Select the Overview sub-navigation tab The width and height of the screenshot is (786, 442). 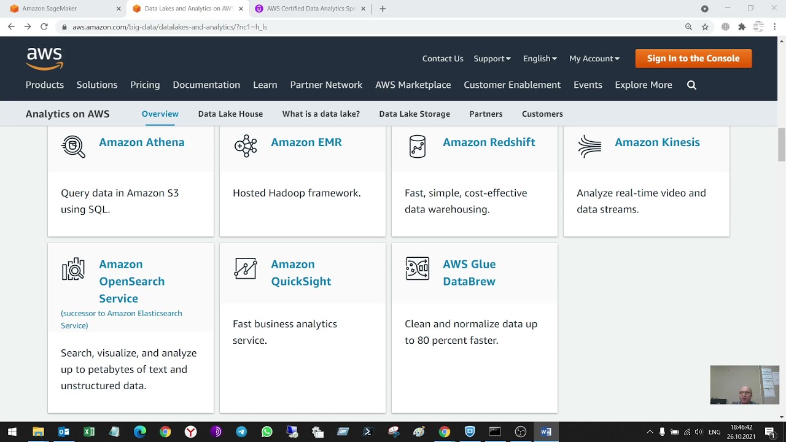[x=160, y=114]
